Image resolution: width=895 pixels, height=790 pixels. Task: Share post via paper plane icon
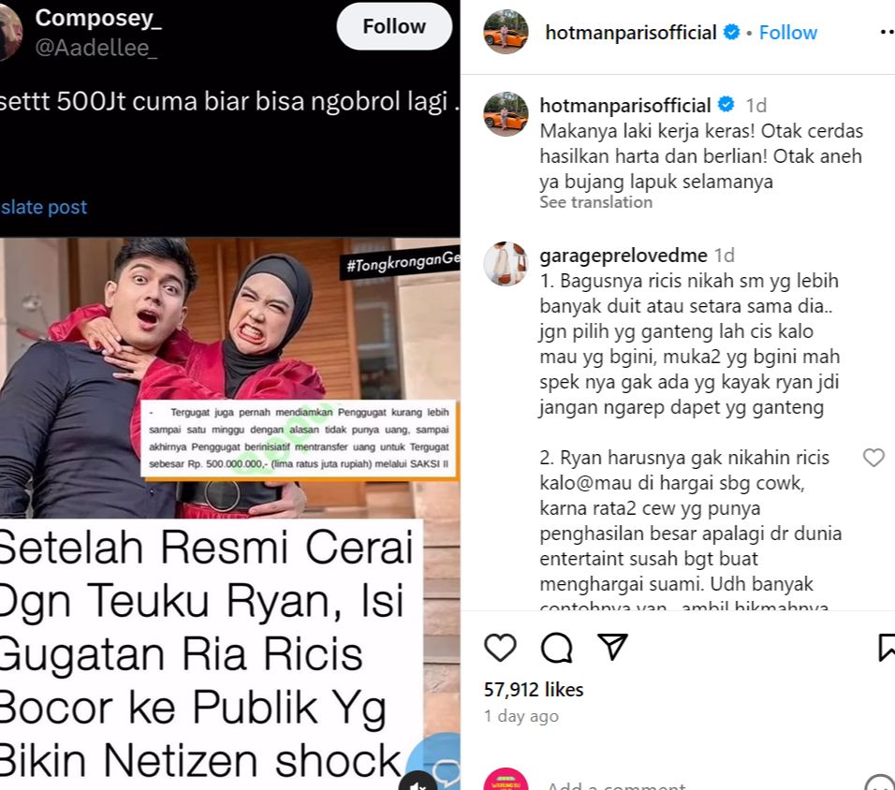612,646
